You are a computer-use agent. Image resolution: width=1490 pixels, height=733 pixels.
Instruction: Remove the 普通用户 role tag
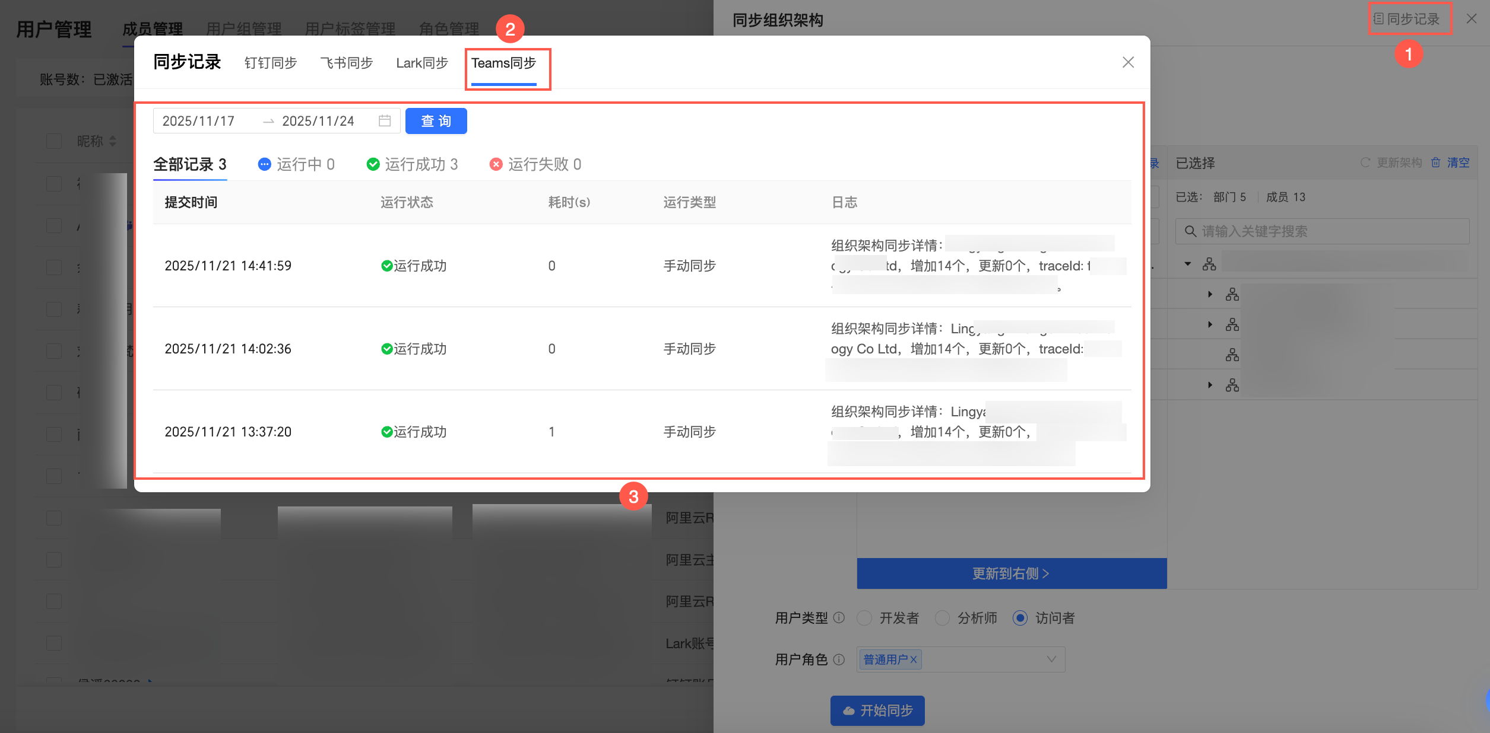pos(914,659)
